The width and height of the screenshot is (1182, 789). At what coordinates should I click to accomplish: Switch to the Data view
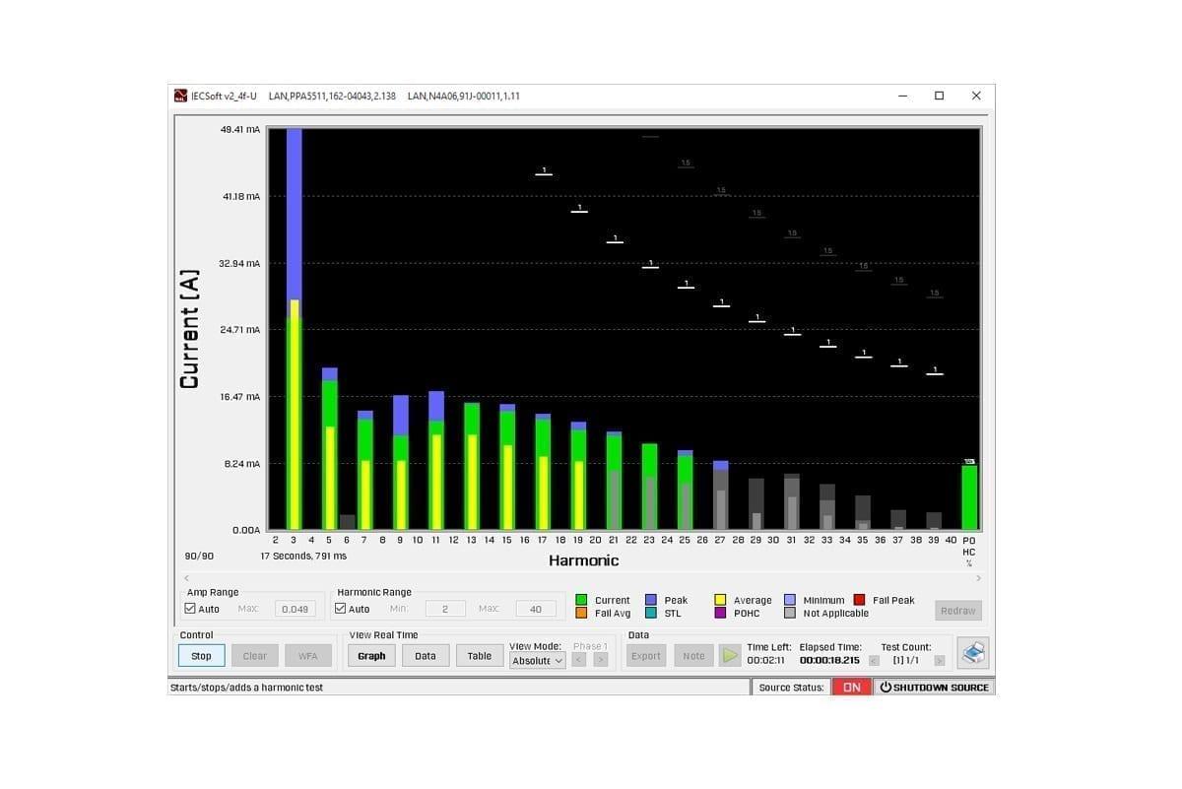coord(425,655)
